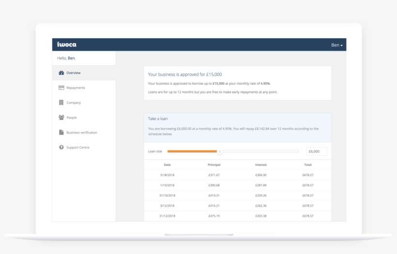The image size is (397, 254).
Task: Click the "You are borrowing £6,000.00" summary text
Action: tap(233, 131)
